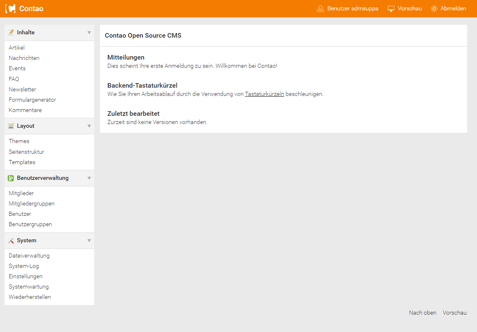The width and height of the screenshot is (477, 332).
Task: Open the Seitenstruktur menu item
Action: 26,152
